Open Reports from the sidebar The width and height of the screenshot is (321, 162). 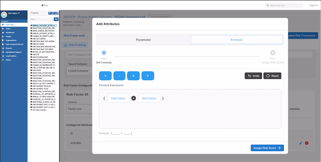(14, 48)
